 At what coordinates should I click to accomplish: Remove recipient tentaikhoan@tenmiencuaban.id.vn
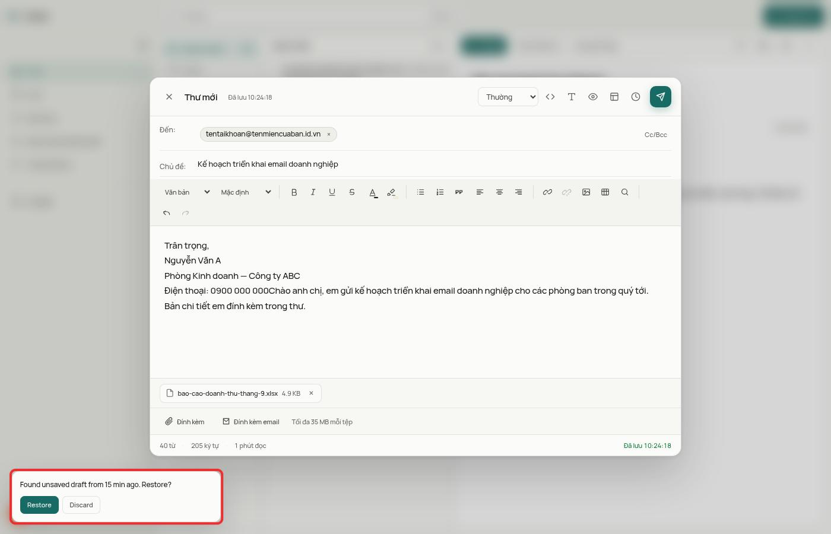tap(329, 134)
